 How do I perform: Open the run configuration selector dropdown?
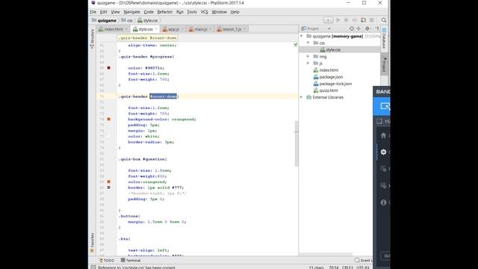tap(329, 20)
